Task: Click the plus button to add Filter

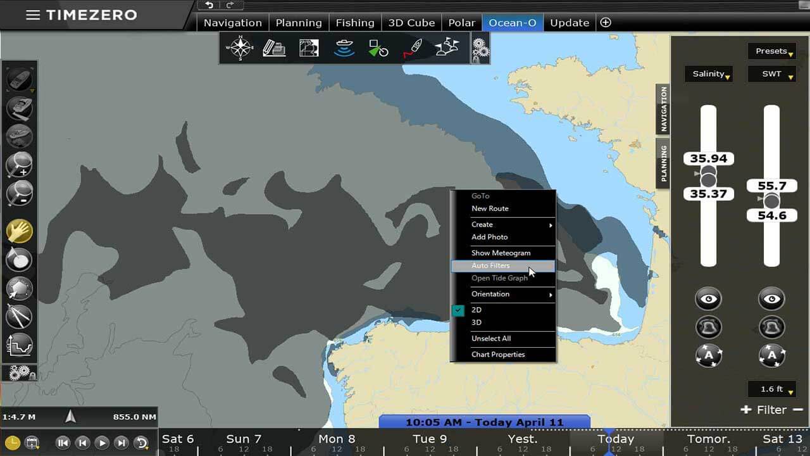Action: click(x=746, y=410)
